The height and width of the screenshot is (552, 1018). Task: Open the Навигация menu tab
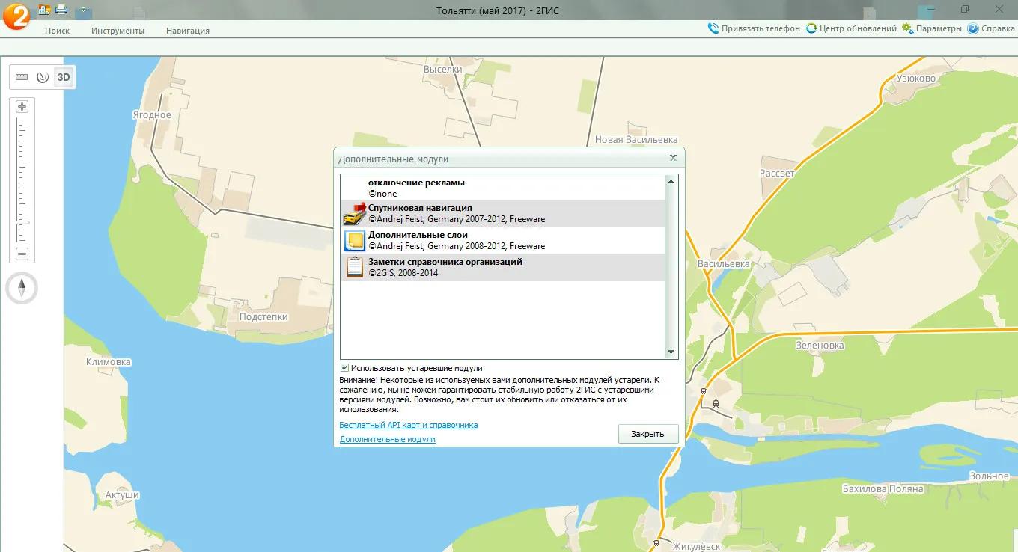pos(188,31)
